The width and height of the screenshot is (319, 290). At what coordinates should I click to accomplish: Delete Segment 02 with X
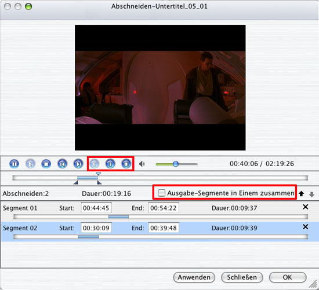click(x=305, y=227)
